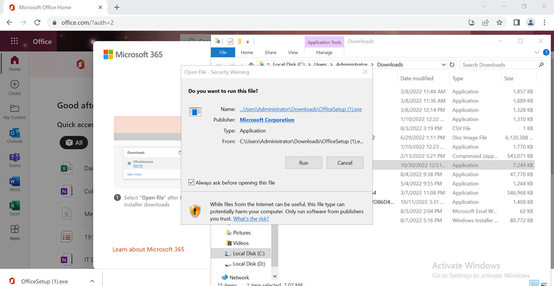The height and width of the screenshot is (286, 554).
Task: Go up one folder level in Explorer
Action: tap(251, 65)
